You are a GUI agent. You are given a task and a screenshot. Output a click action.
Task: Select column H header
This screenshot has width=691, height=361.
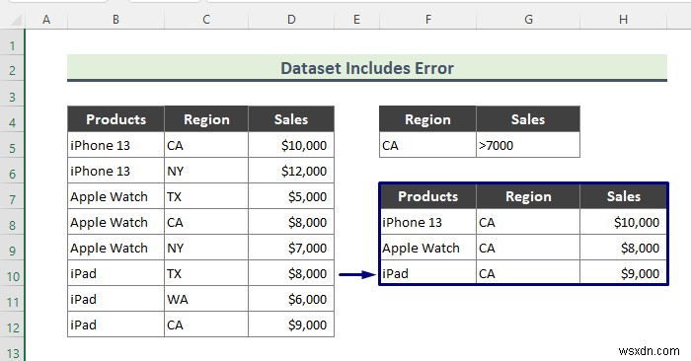tap(623, 20)
